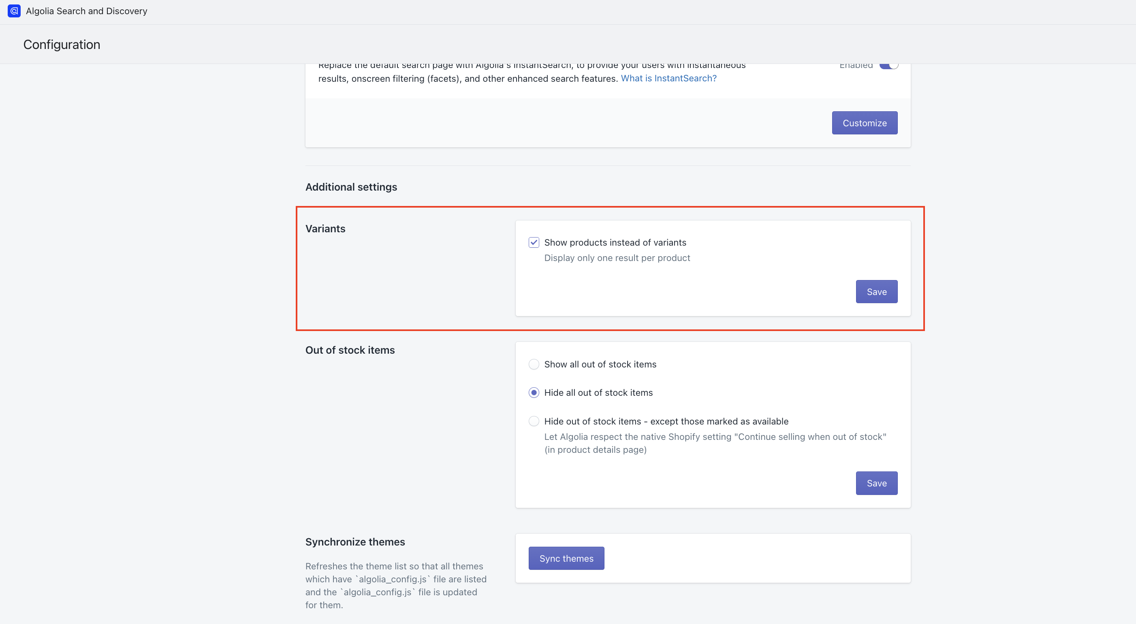Select Hide out of stock except available
The width and height of the screenshot is (1136, 624).
pos(534,421)
